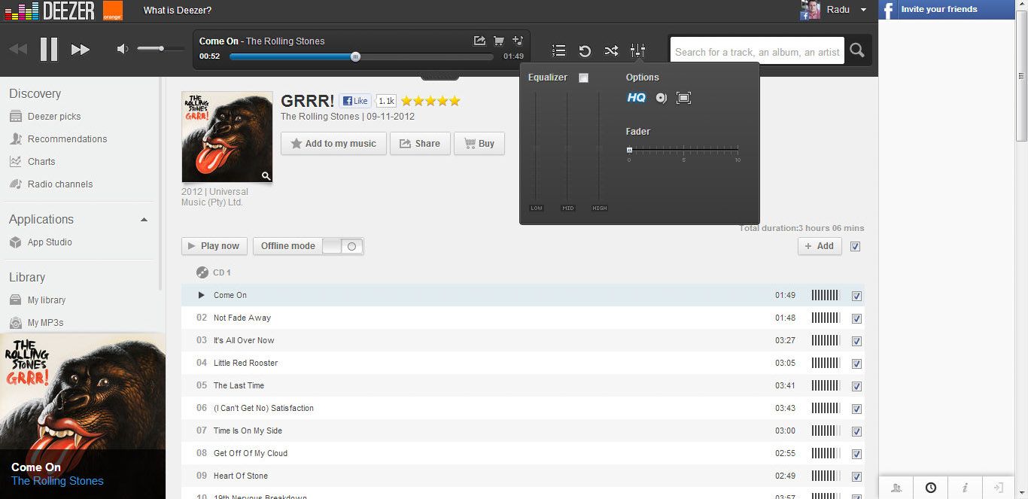This screenshot has height=499, width=1028.
Task: Open the friends tab icon in sidebar
Action: click(x=896, y=488)
